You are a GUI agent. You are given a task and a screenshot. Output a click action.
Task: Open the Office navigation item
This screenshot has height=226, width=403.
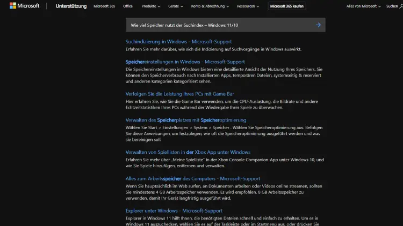point(128,6)
